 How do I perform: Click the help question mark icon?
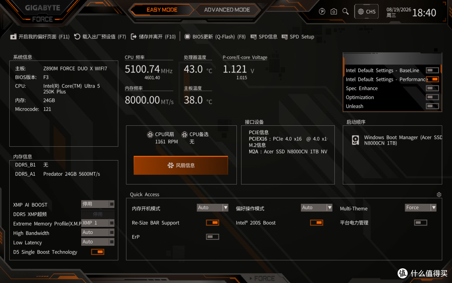[322, 12]
